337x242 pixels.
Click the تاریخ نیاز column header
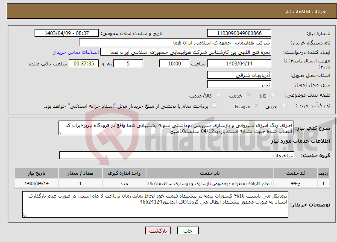click(x=37, y=173)
